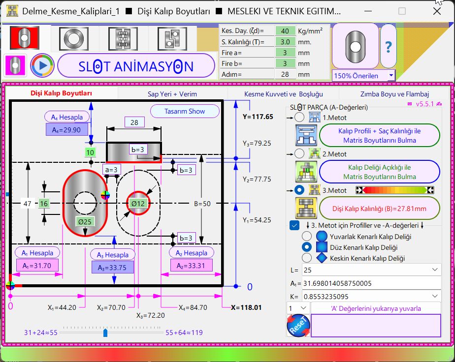The width and height of the screenshot is (455, 362).
Task: Click the magenta slot part icon beside the play button
Action: tap(15, 65)
